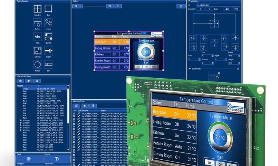Select the Auto fan mode in editor preview
The image size is (278, 166).
pyautogui.click(x=154, y=67)
